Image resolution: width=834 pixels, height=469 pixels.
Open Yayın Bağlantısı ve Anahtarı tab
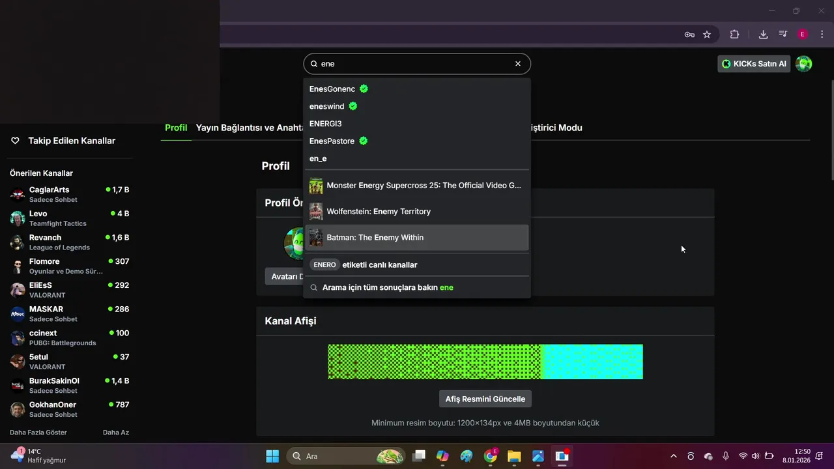250,128
